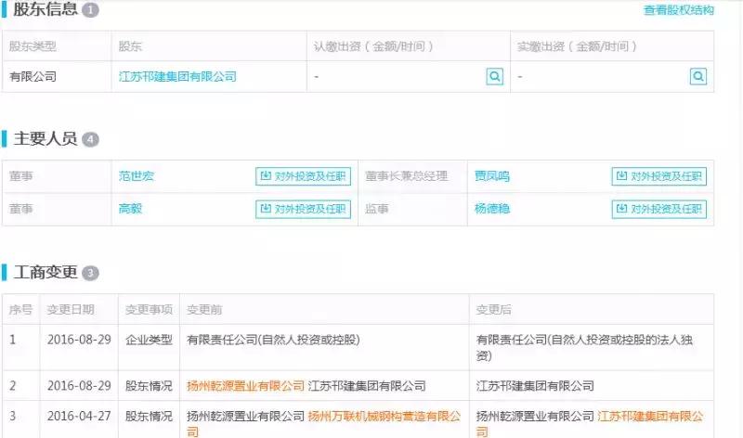Screen dimensions: 743x438
Task: Select date 2016-04-27 in change table
Action: [x=79, y=416]
